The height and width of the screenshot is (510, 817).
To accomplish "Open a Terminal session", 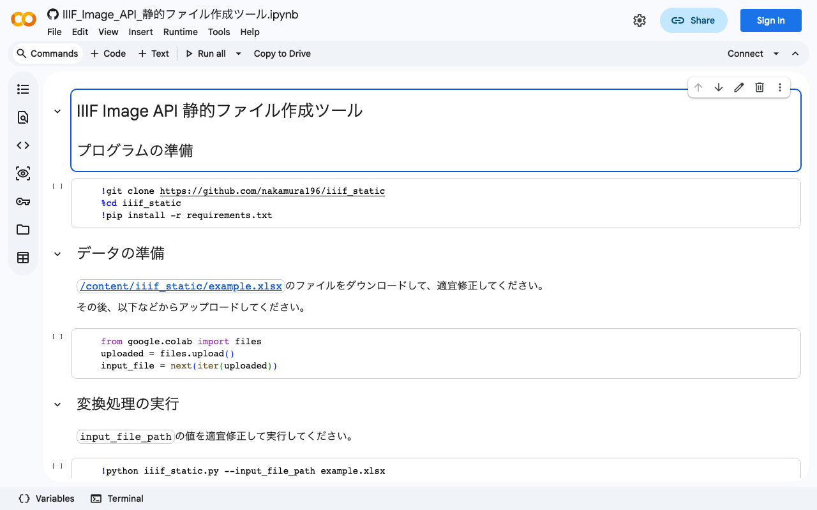I will coord(117,499).
